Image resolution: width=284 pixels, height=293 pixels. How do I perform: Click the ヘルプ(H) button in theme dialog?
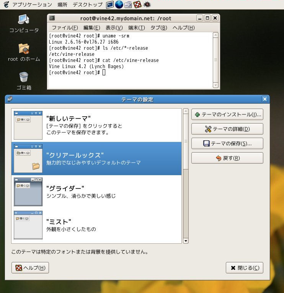pyautogui.click(x=30, y=268)
